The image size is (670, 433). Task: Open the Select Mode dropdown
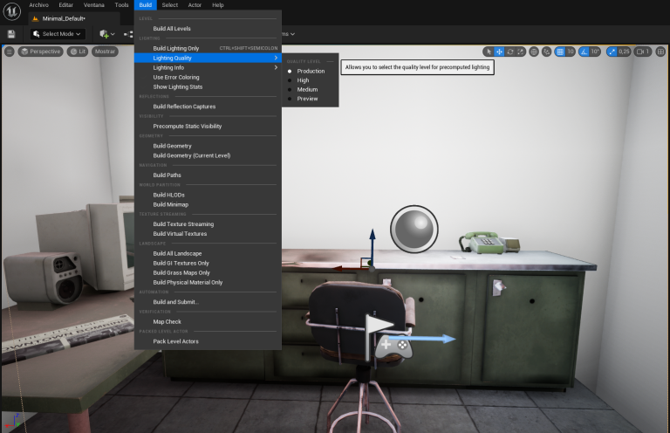click(58, 34)
